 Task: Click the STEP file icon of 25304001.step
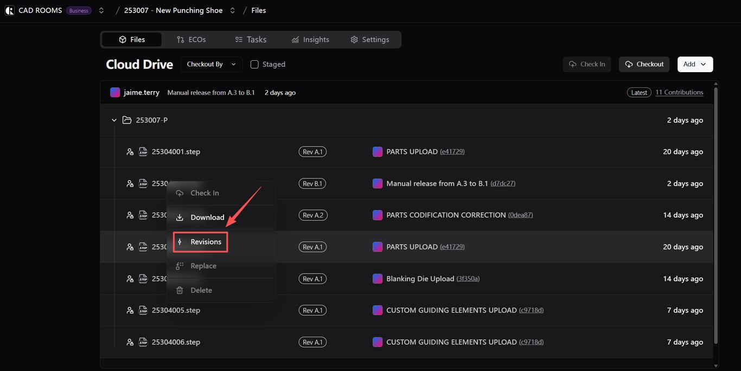pos(143,152)
